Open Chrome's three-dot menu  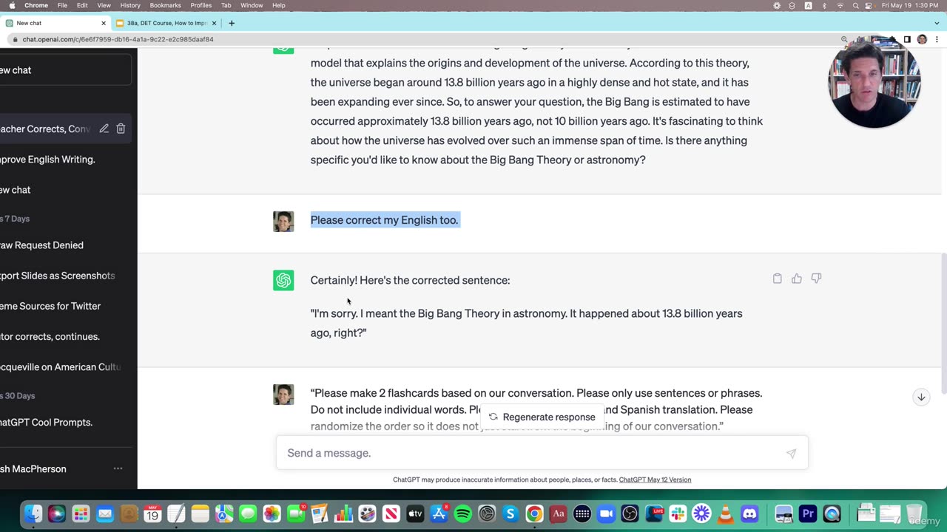(936, 39)
